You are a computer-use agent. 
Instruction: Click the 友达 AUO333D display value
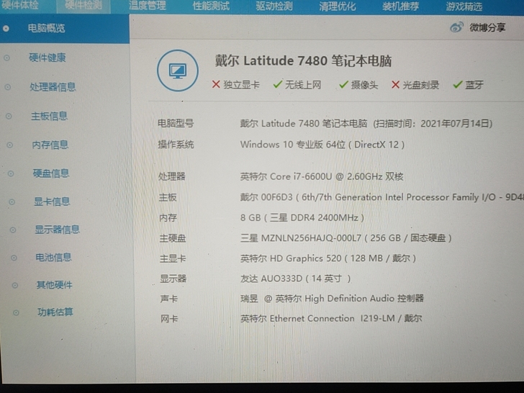click(295, 279)
